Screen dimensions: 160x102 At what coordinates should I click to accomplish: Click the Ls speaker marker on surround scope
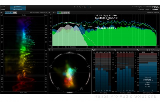(58, 89)
